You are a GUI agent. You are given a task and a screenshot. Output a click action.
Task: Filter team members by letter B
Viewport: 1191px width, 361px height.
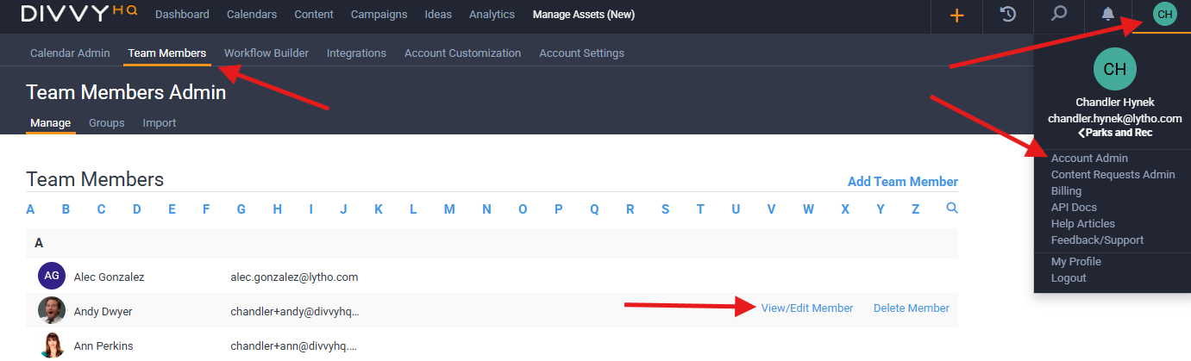[66, 209]
